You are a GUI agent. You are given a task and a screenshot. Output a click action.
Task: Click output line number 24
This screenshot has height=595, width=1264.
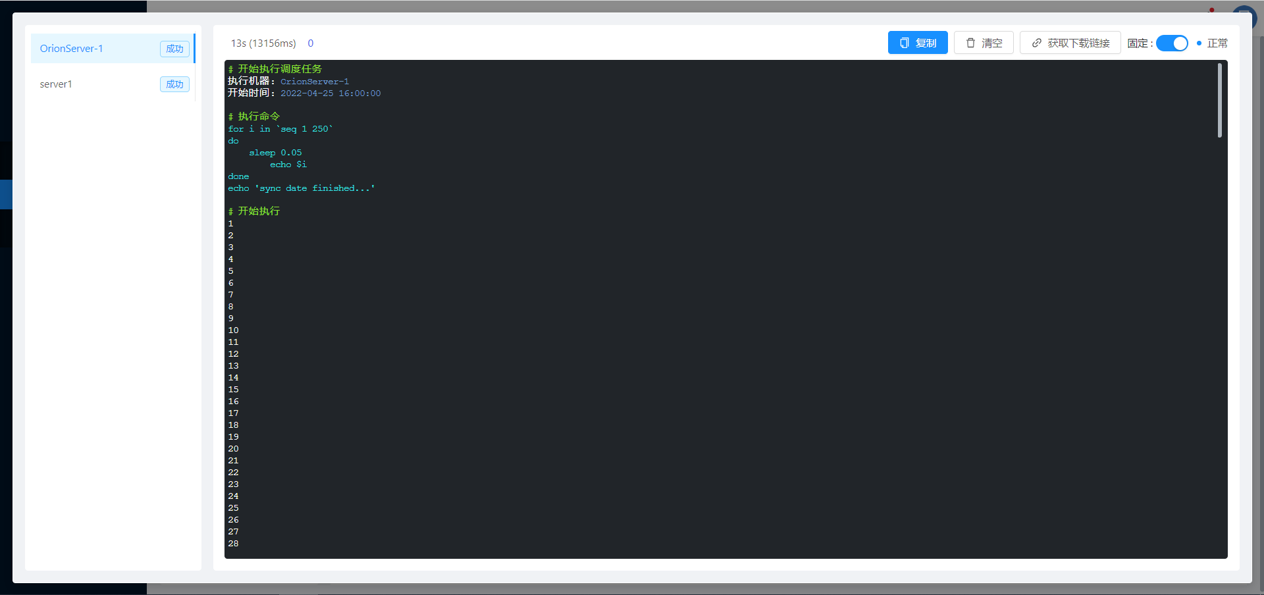(234, 496)
